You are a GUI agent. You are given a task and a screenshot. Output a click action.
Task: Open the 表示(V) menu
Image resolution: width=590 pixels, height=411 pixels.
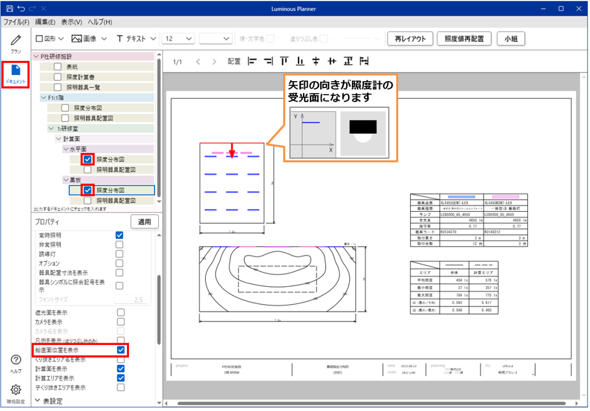point(72,22)
